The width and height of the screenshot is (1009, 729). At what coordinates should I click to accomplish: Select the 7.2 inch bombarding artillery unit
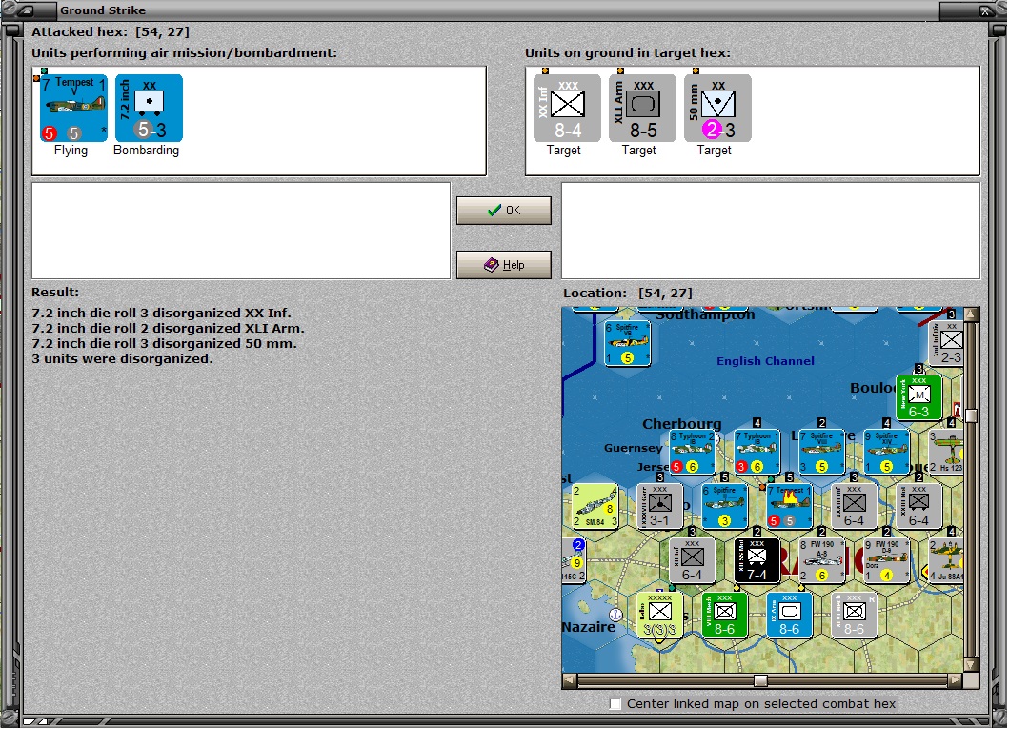tap(149, 108)
